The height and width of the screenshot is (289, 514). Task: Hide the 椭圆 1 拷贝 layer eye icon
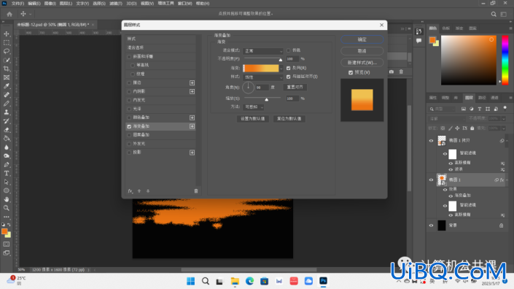431,140
